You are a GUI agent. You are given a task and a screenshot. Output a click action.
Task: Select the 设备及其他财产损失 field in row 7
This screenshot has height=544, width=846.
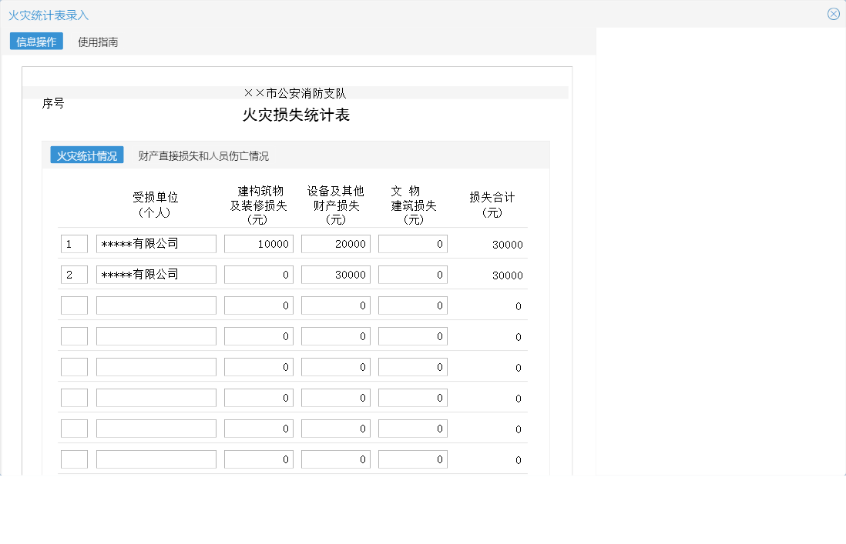(x=335, y=428)
